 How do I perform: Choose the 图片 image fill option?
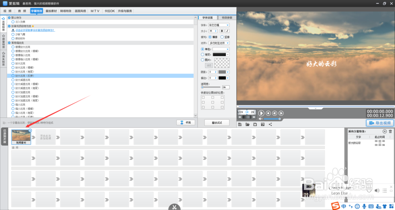[203, 60]
